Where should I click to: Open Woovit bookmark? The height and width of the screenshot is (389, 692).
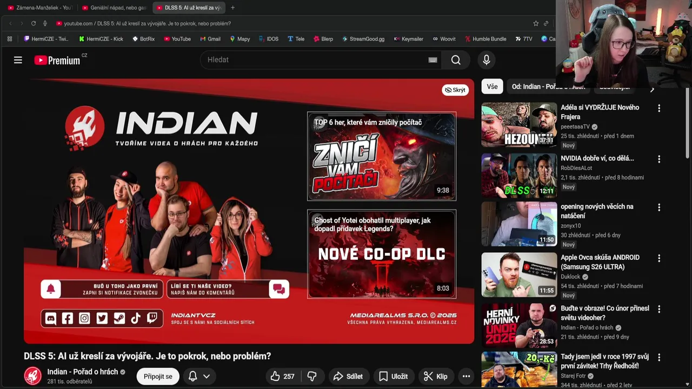(444, 39)
